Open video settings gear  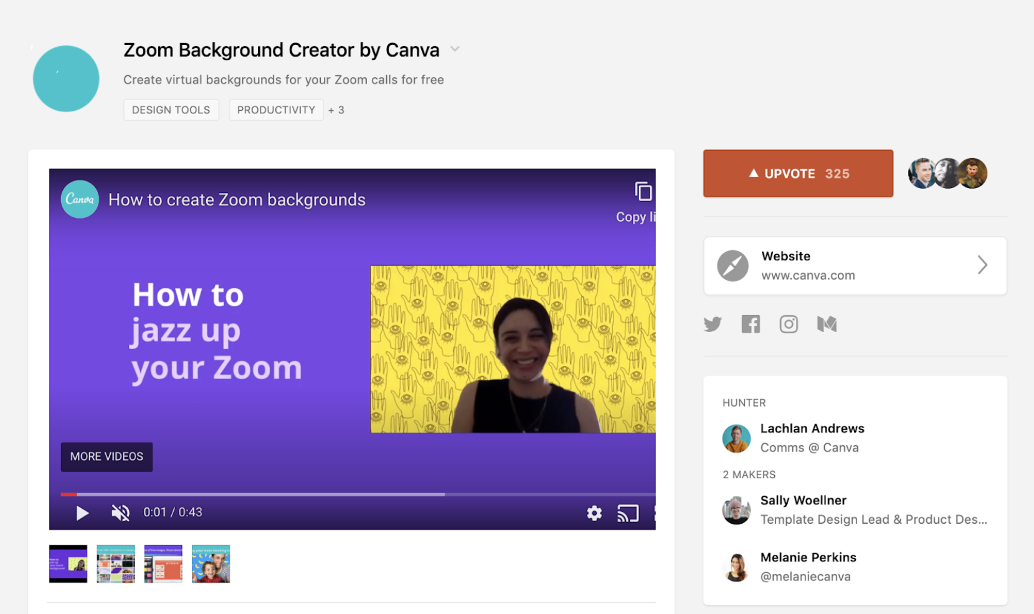click(x=594, y=513)
